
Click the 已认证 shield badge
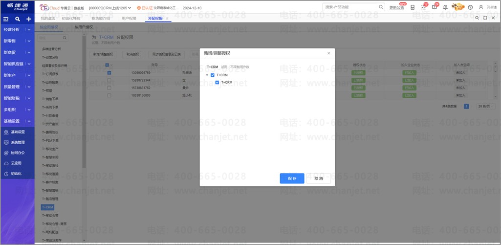click(x=144, y=8)
